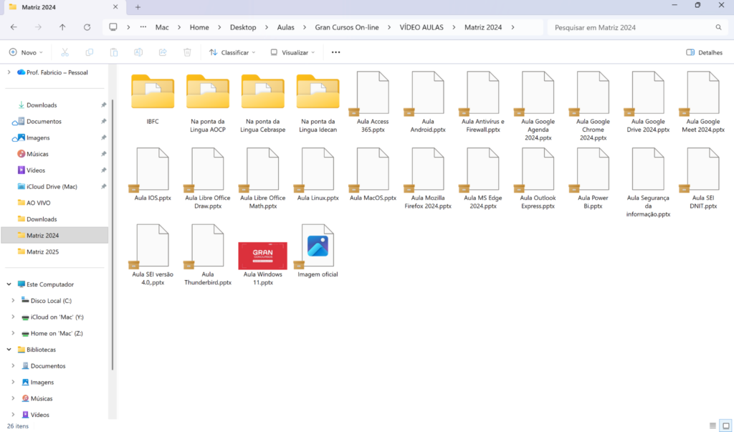Select Aula SEI DNIT.pptx file
734x432 pixels.
pyautogui.click(x=703, y=178)
